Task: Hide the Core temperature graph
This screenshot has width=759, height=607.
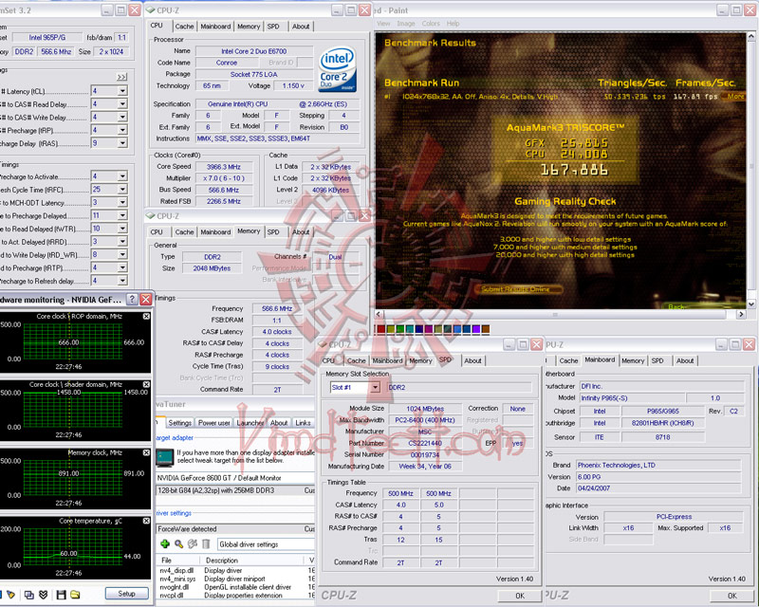Action: [x=146, y=521]
